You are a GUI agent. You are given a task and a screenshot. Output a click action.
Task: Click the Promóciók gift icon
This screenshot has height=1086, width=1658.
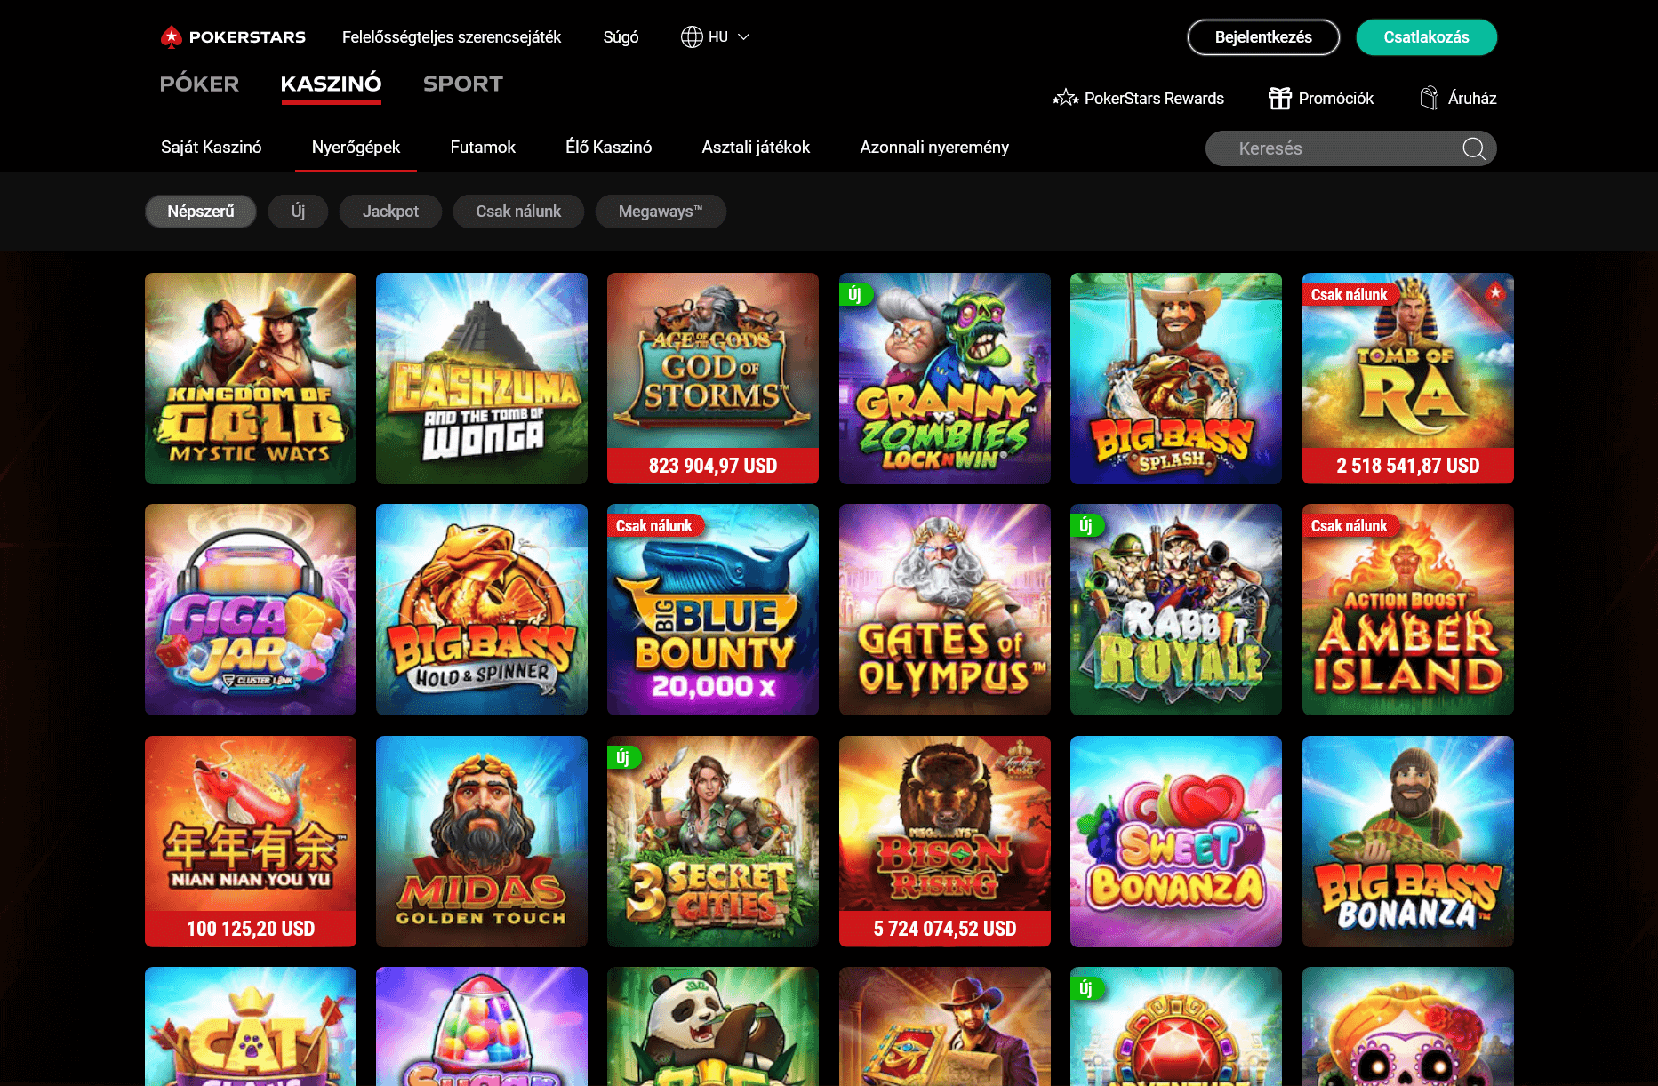(1279, 98)
